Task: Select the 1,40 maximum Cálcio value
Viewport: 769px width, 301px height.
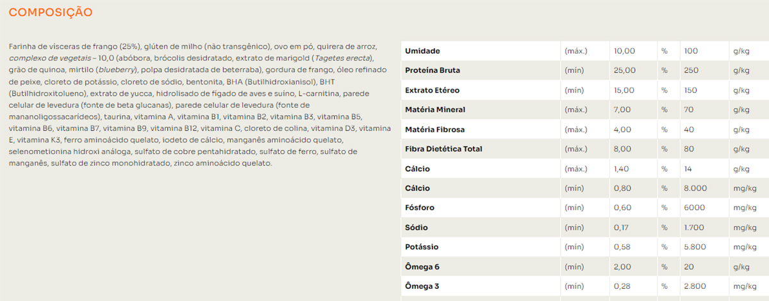Action: point(622,169)
